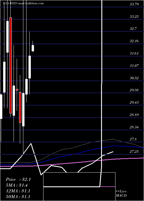Screen dimensions: 144x201
Task: Select the 33.79 price axis label
Action: (134, 4)
